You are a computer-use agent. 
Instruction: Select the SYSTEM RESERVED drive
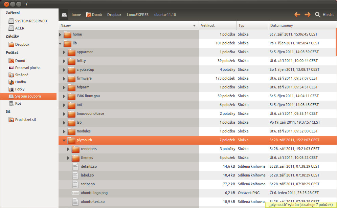coord(31,21)
